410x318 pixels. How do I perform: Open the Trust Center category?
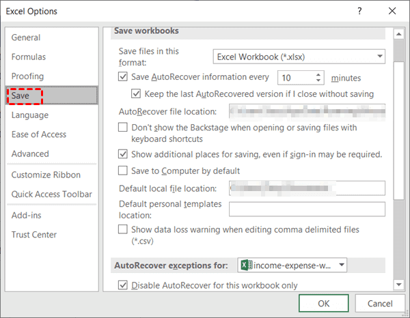point(34,235)
